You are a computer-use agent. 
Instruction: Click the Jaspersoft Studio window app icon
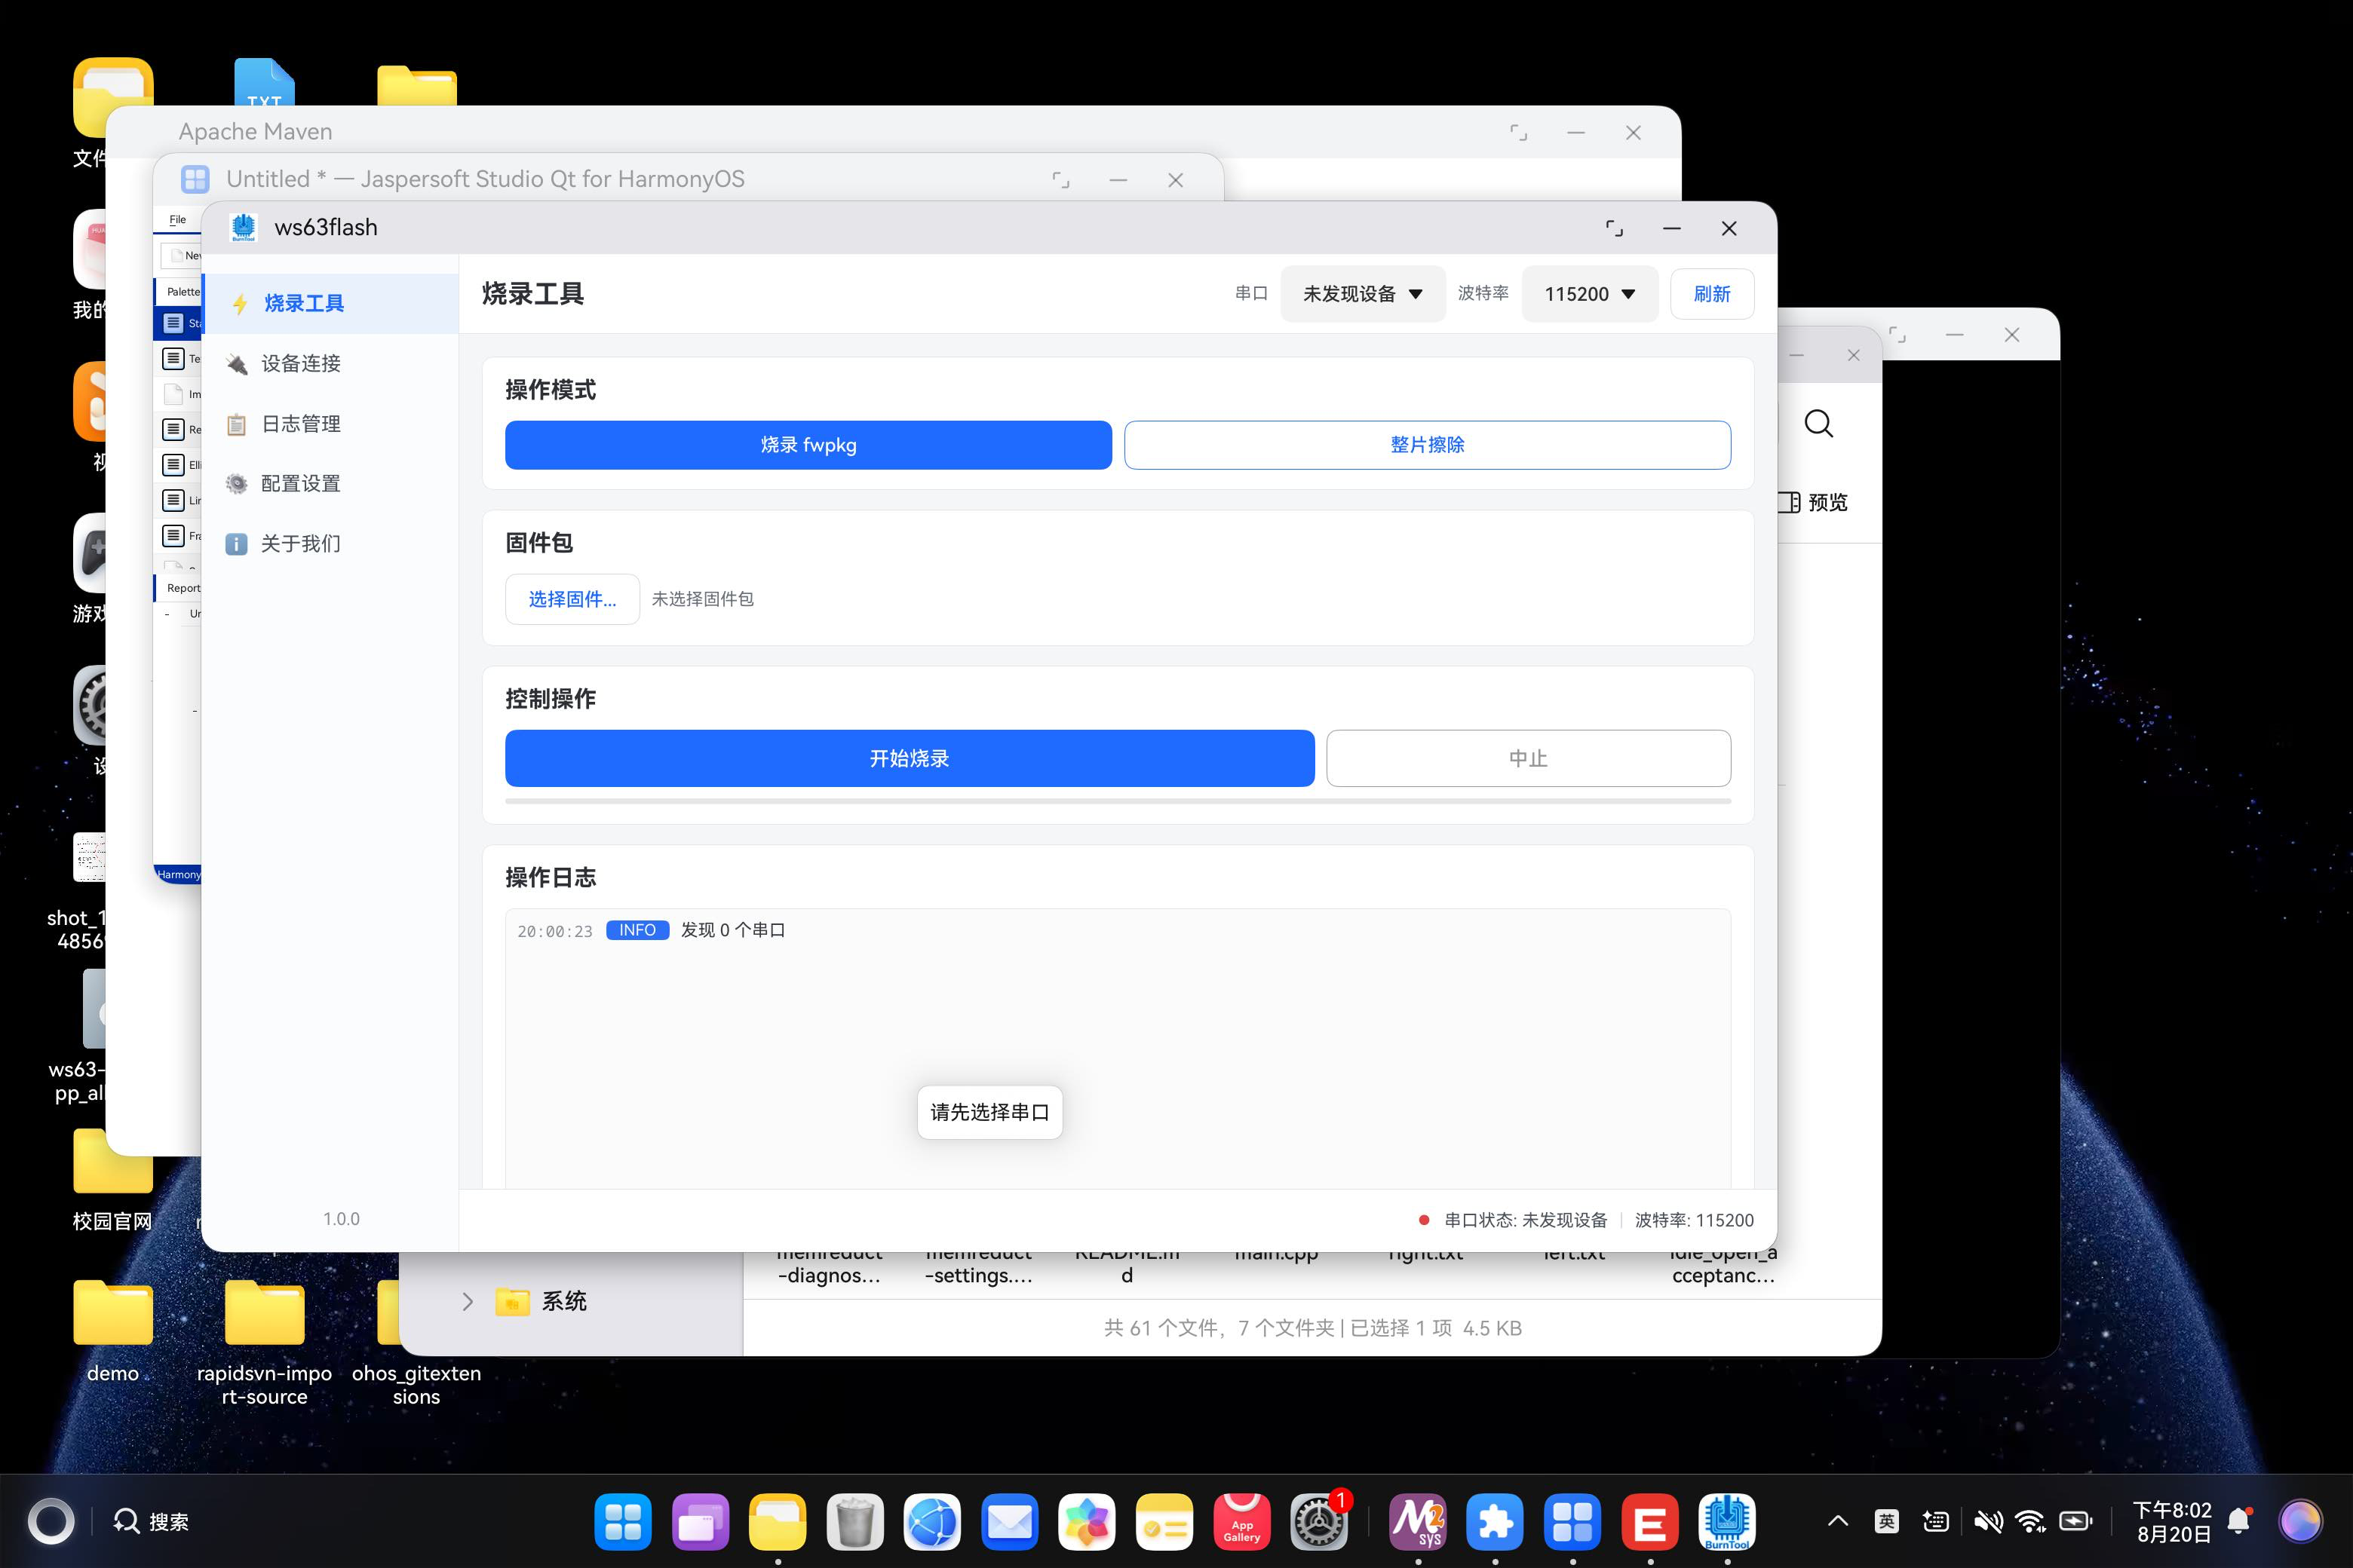pos(195,179)
